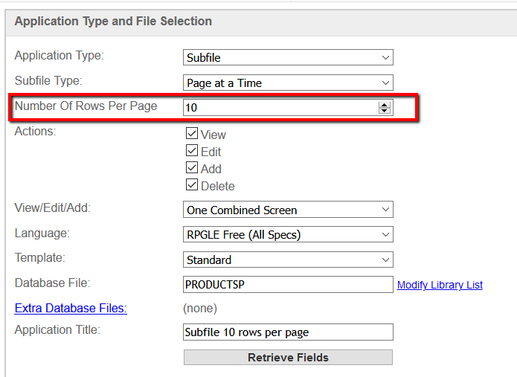This screenshot has width=517, height=377.
Task: Open the Modify Library List link
Action: (440, 285)
